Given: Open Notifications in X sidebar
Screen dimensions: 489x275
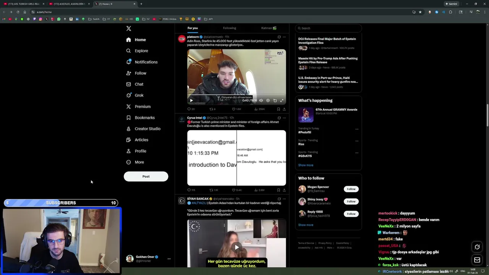Looking at the screenshot, I should [x=142, y=62].
